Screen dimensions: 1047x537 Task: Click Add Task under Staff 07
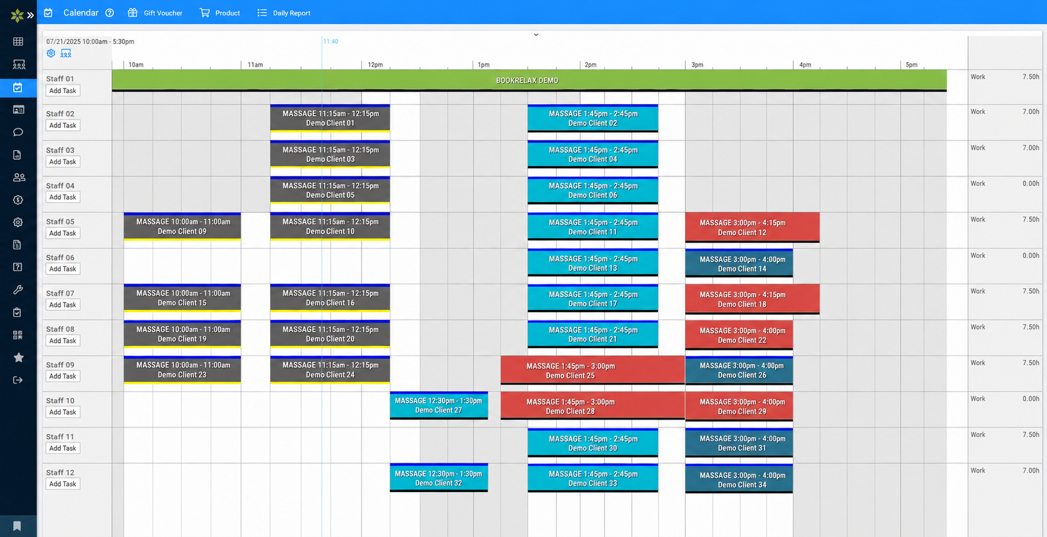coord(63,305)
